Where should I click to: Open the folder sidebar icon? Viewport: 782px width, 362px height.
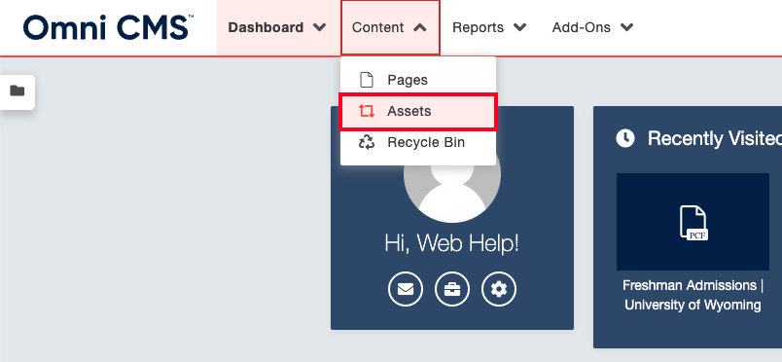tap(17, 90)
